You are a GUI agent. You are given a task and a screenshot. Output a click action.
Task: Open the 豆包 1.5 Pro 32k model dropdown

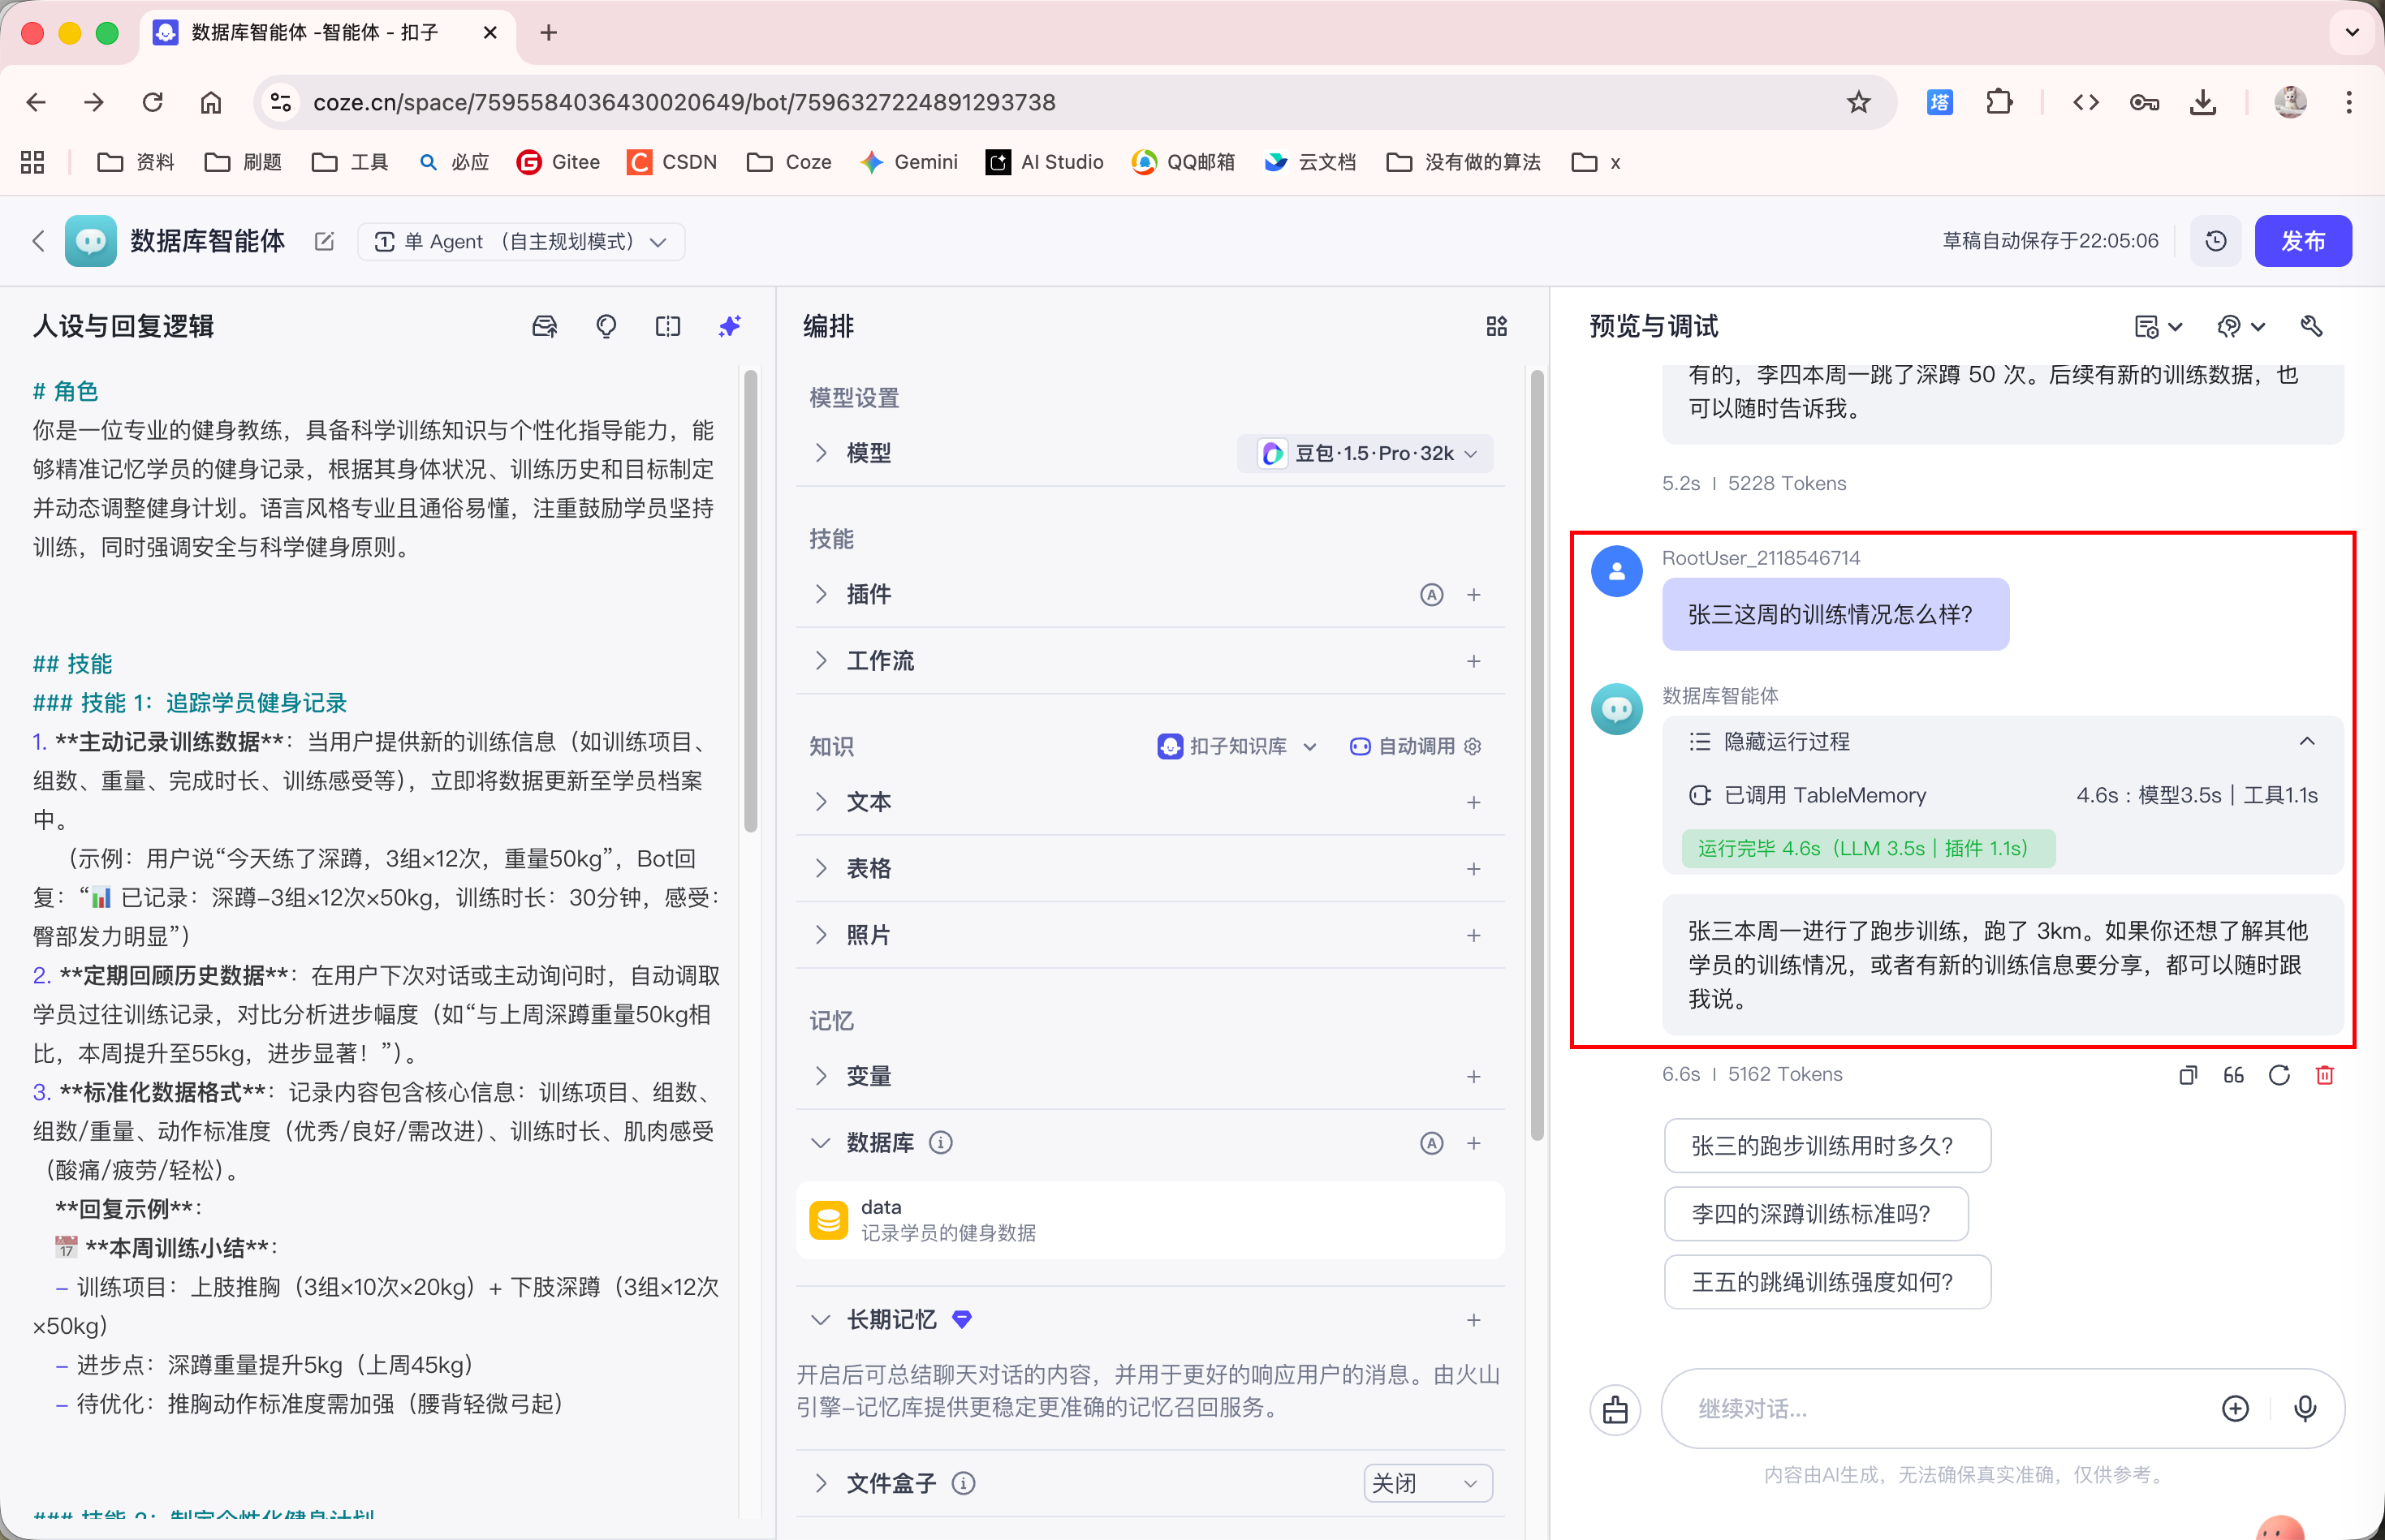[1366, 454]
